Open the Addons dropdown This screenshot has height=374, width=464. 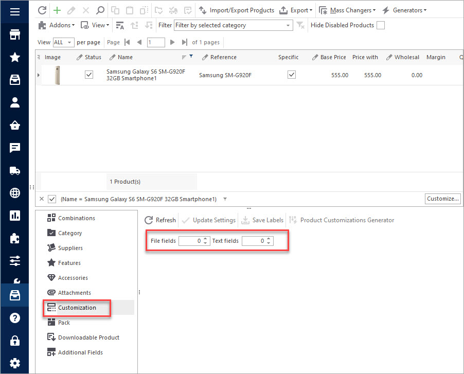pos(57,25)
